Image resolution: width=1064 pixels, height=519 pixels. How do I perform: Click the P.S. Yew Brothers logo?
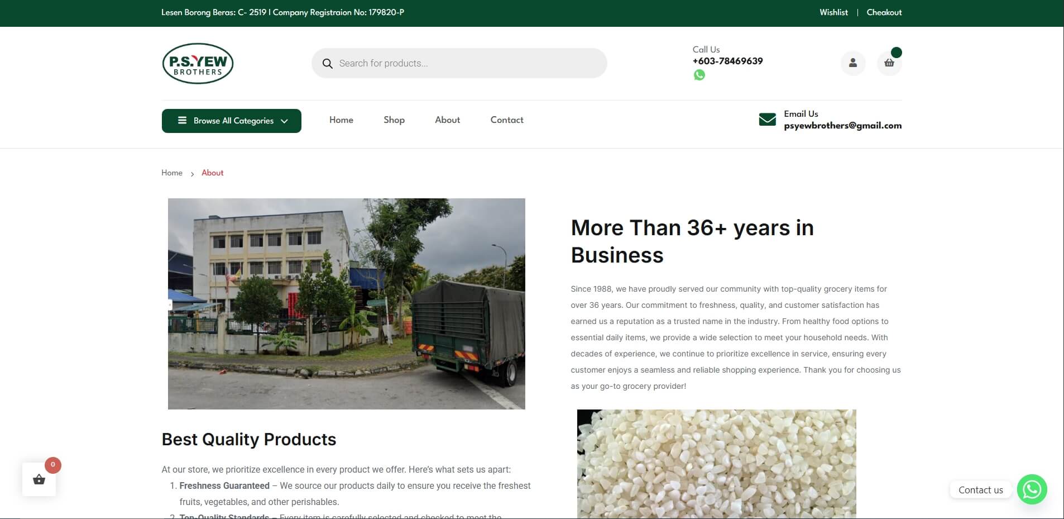click(x=198, y=64)
